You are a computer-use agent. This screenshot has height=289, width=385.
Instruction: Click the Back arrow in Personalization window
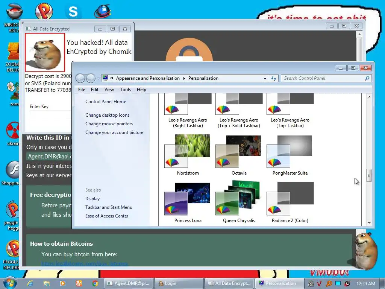[x=80, y=78]
